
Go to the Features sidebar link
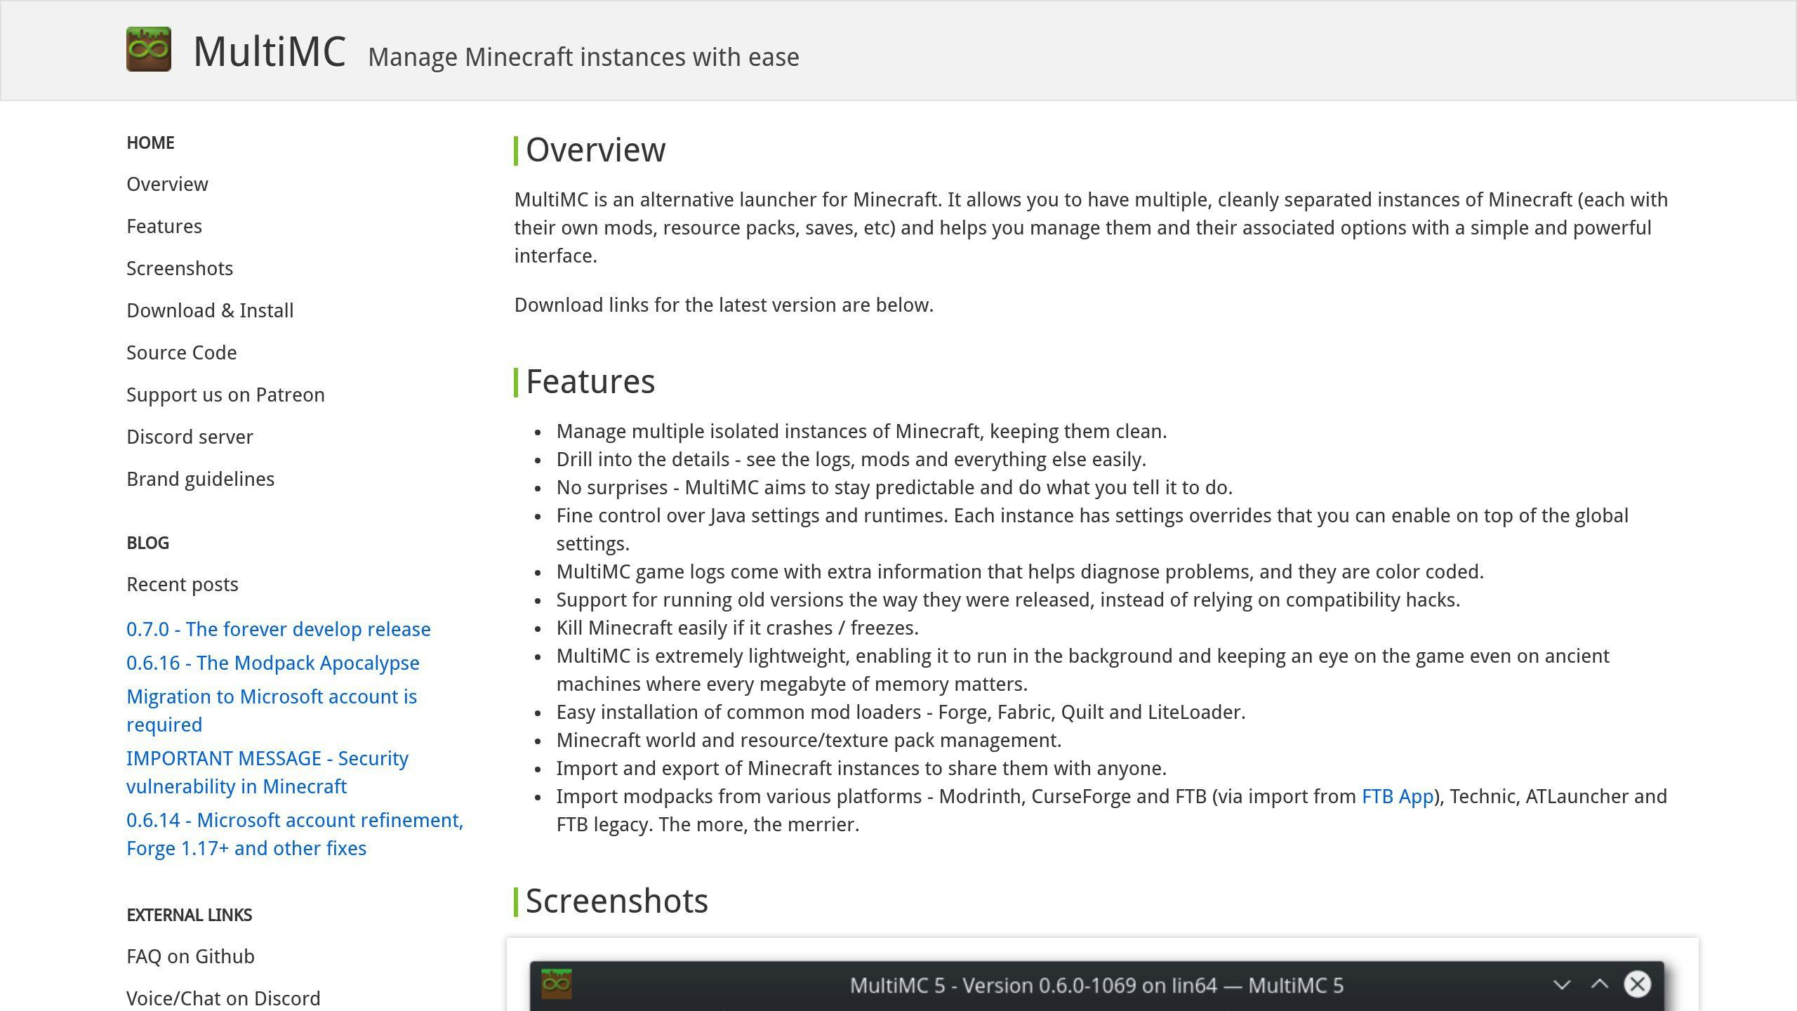(x=164, y=226)
